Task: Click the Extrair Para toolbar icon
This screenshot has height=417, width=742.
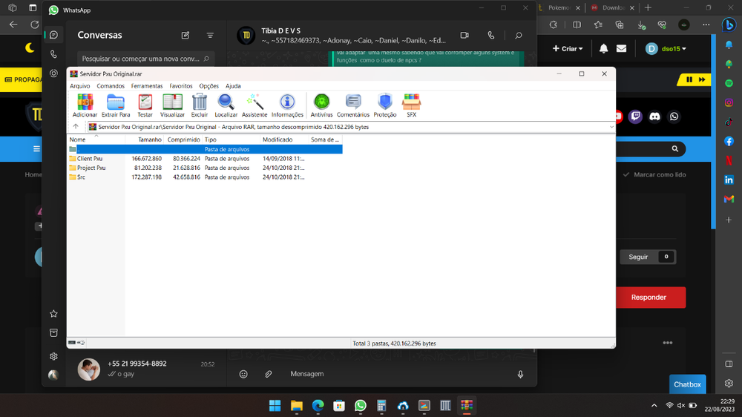Action: click(116, 105)
